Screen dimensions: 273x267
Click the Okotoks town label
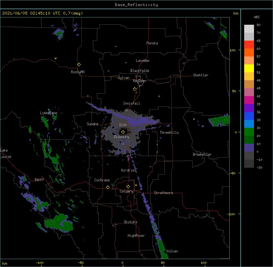pos(130,222)
